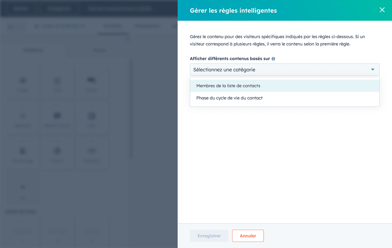Click middle module tile icon in second row
The height and width of the screenshot is (248, 392).
(x=57, y=116)
